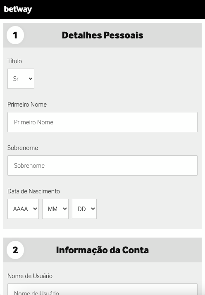Click the Sobrenome label above field

click(23, 148)
